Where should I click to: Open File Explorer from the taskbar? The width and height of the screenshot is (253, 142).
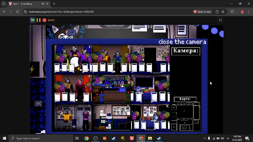pyautogui.click(x=150, y=138)
